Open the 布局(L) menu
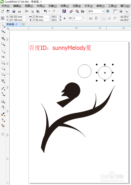 coord(41,6)
